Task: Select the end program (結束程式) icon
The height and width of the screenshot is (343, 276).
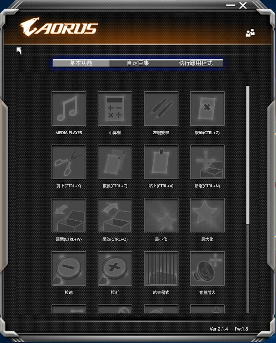Action: pyautogui.click(x=161, y=268)
